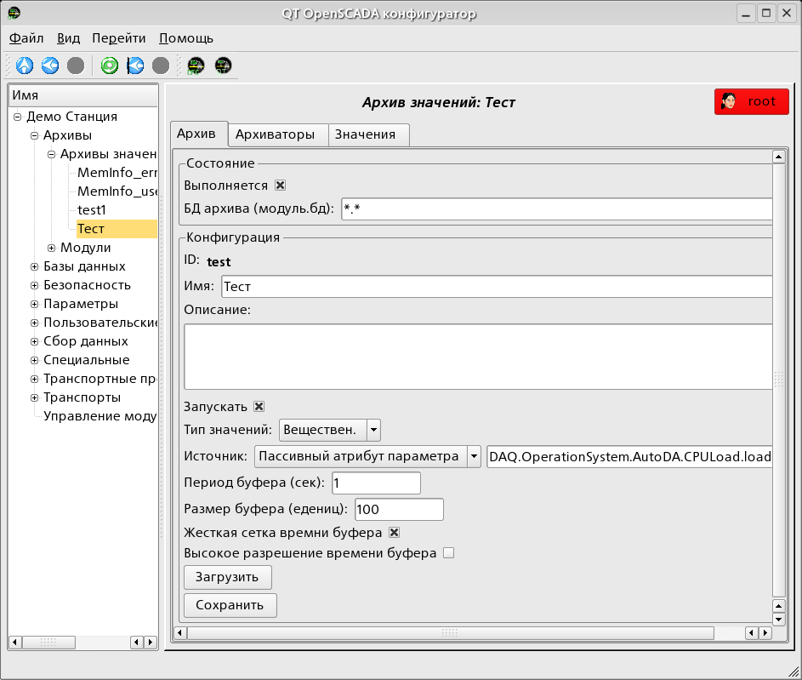Click the Back navigation arrow icon
This screenshot has height=680, width=802.
(x=50, y=66)
